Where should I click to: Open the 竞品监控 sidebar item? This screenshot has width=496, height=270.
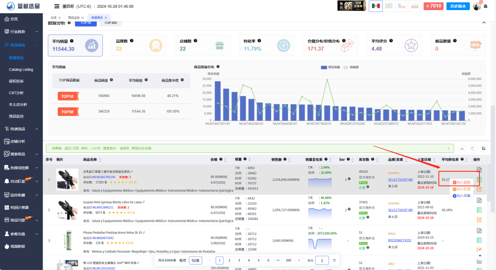(16, 116)
